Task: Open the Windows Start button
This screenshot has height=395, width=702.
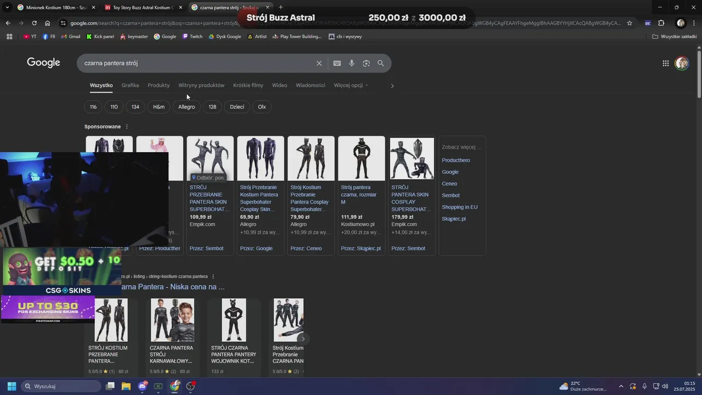Action: (x=12, y=386)
